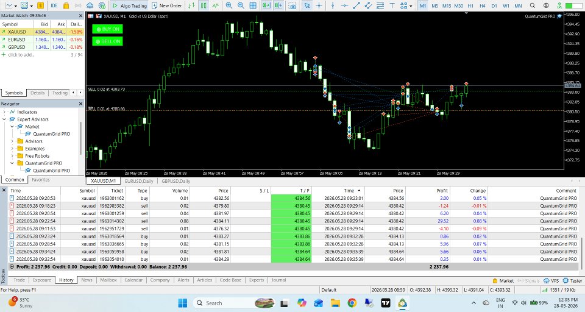
Task: Close the Market Watch panel
Action: coord(80,16)
